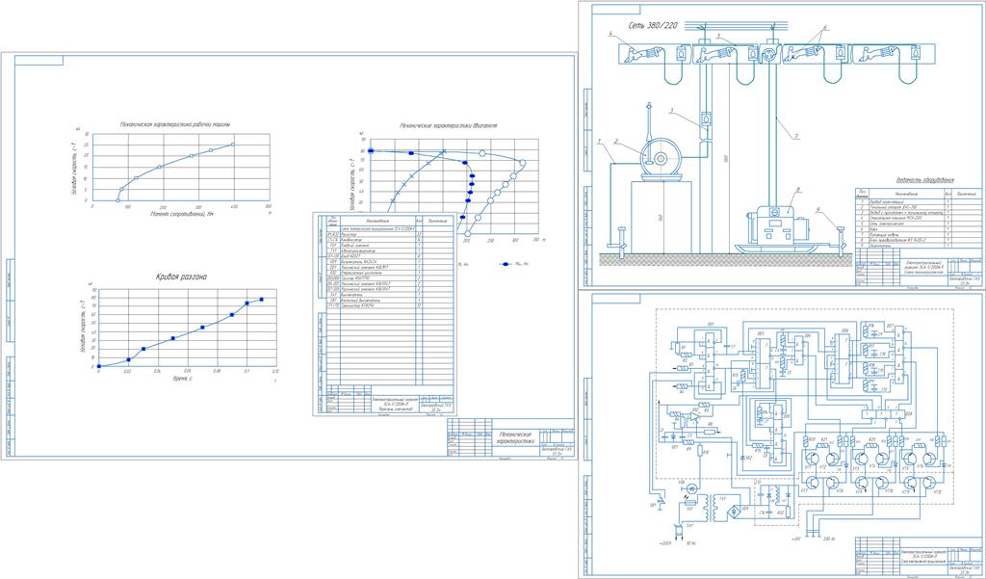Select the VD9 bridge rectifier symbol
This screenshot has height=579, width=986.
tap(734, 512)
